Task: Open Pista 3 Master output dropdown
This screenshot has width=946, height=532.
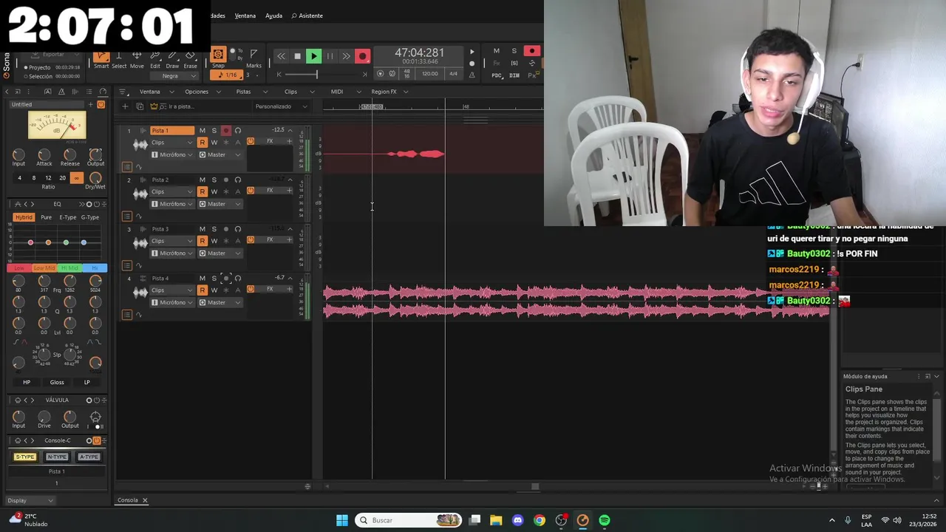Action: tap(220, 253)
